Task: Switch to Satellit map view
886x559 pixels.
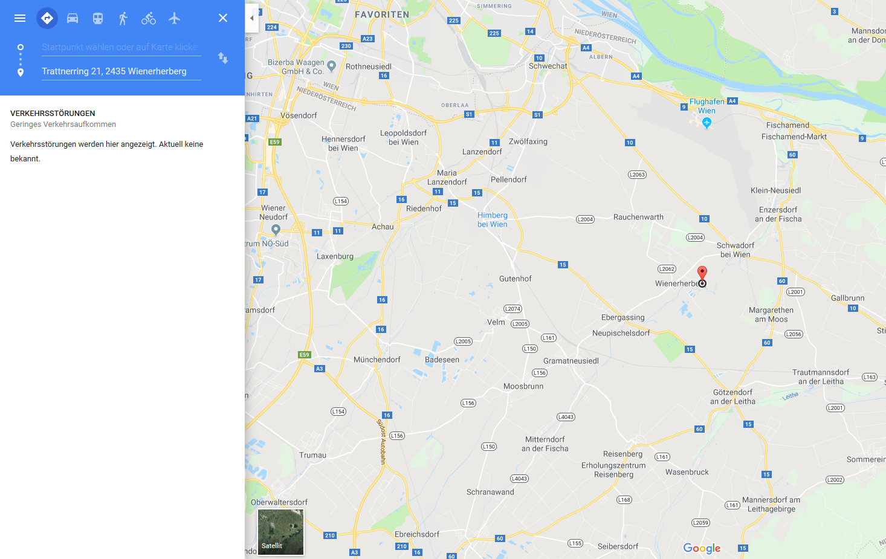Action: pos(281,532)
